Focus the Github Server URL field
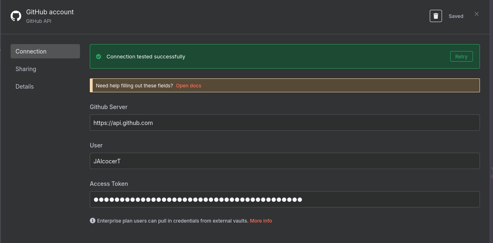493x243 pixels. click(284, 123)
